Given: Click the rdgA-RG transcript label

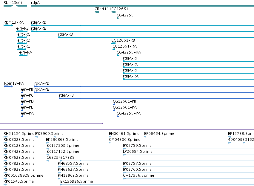Looking at the screenshot, I should pos(131,64).
